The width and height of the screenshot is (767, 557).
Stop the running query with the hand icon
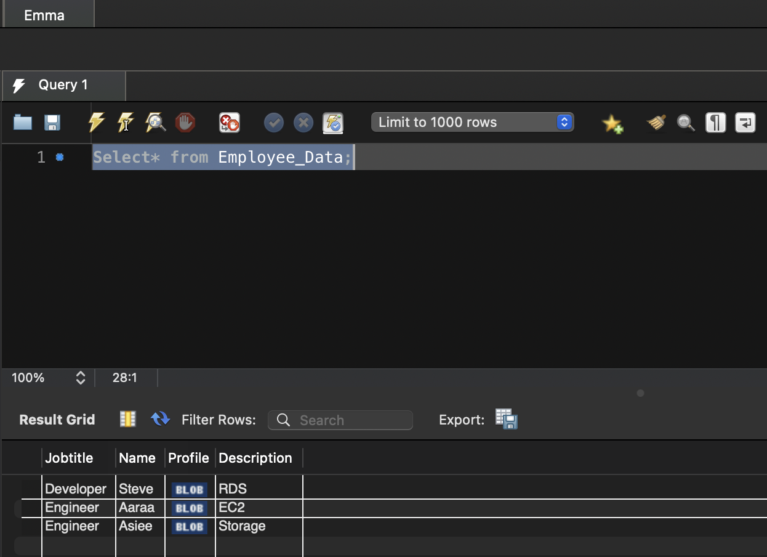tap(185, 122)
